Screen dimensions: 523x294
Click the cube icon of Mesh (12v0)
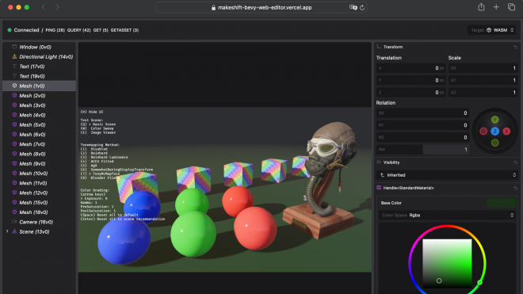click(x=14, y=193)
